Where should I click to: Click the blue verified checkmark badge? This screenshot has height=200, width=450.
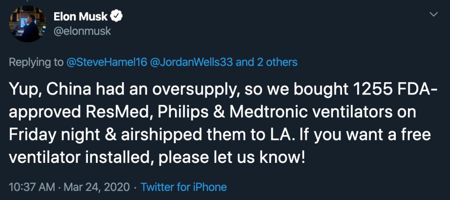point(117,17)
